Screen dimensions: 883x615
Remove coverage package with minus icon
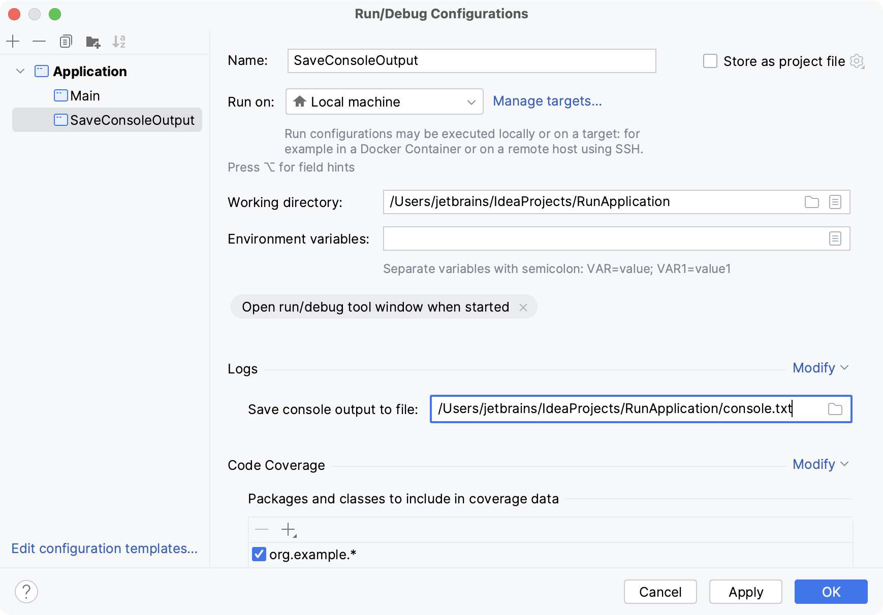click(x=262, y=530)
